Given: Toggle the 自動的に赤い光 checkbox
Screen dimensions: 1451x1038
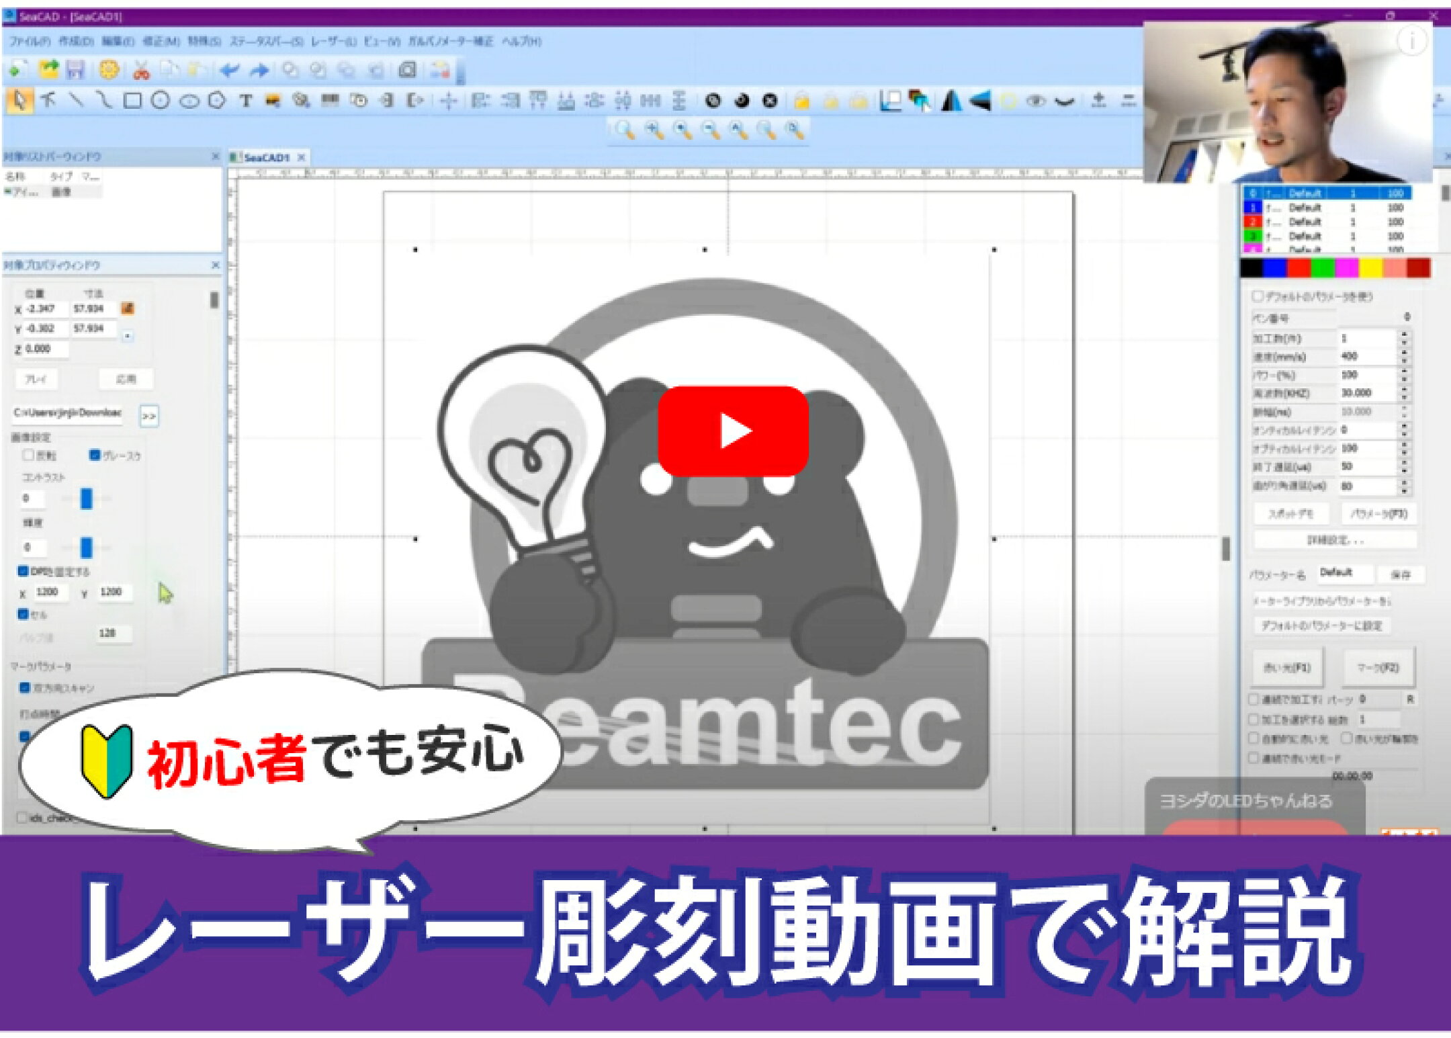Looking at the screenshot, I should pos(1254,738).
